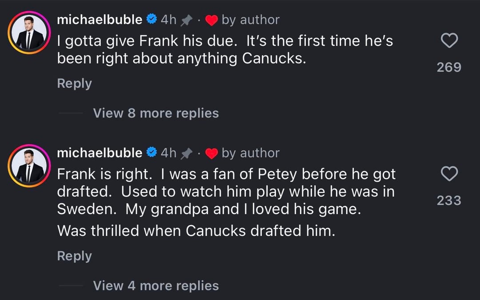Expand the thread showing 4 more replies
Screen dimensions: 480x300
click(155, 286)
